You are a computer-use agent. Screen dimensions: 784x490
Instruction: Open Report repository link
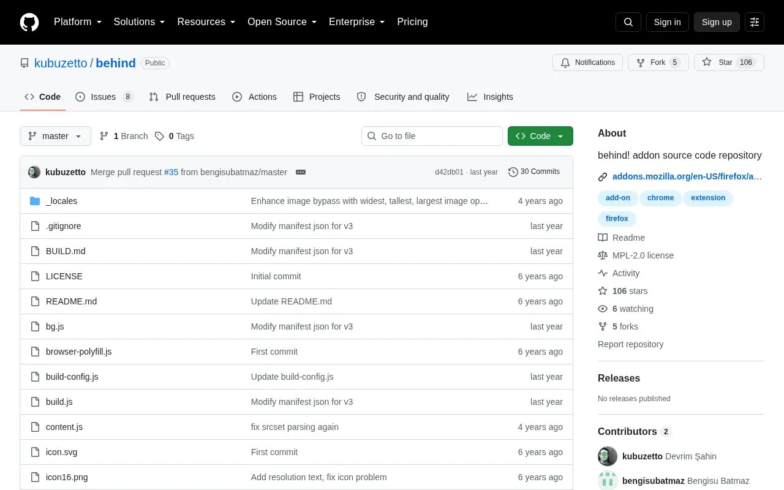(630, 344)
